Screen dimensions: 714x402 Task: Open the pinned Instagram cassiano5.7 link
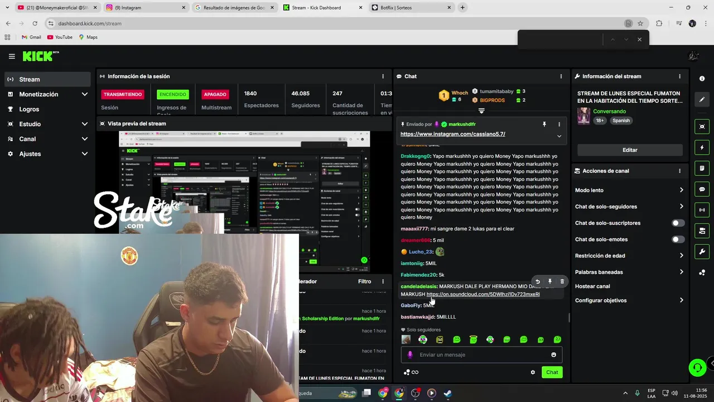click(x=452, y=134)
